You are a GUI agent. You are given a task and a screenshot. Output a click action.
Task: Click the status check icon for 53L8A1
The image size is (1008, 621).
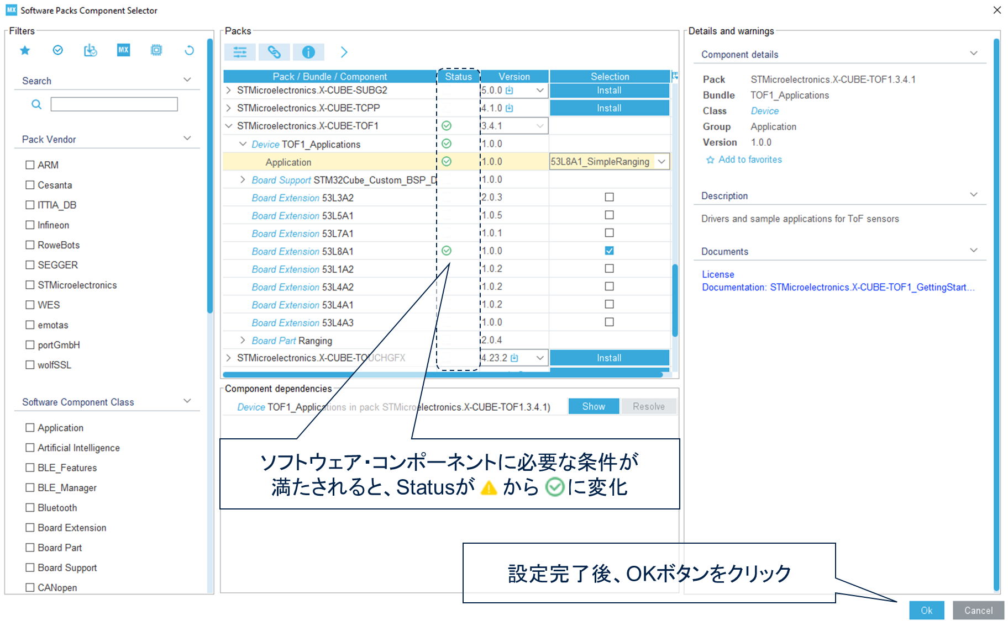(447, 251)
